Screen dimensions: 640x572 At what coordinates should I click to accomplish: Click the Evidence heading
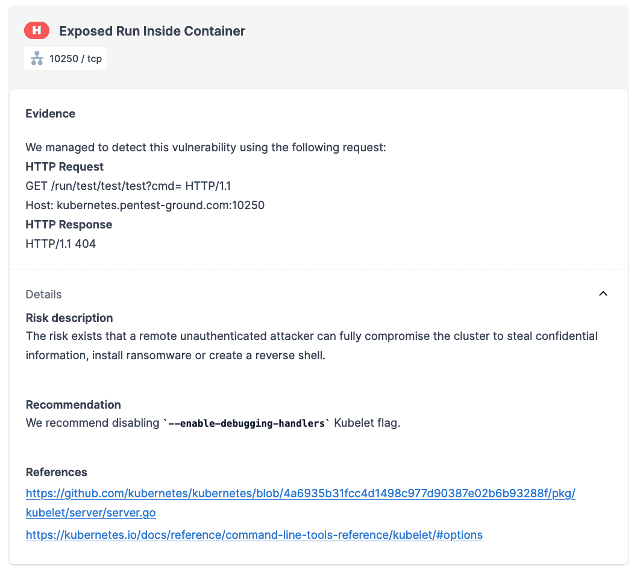(50, 113)
